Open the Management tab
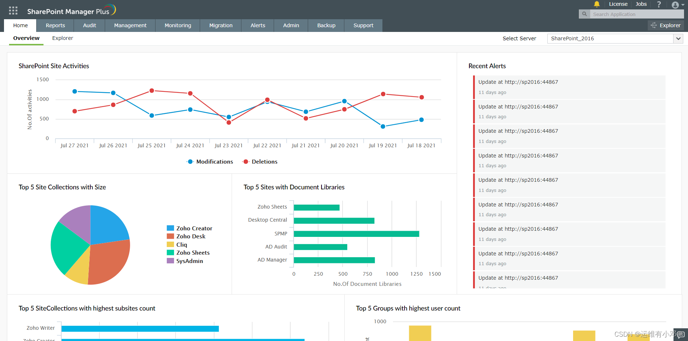 pyautogui.click(x=130, y=25)
